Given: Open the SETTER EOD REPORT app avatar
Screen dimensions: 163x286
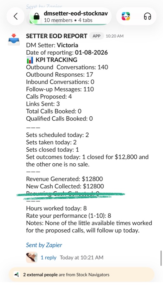Looking at the screenshot, I should point(14,39).
